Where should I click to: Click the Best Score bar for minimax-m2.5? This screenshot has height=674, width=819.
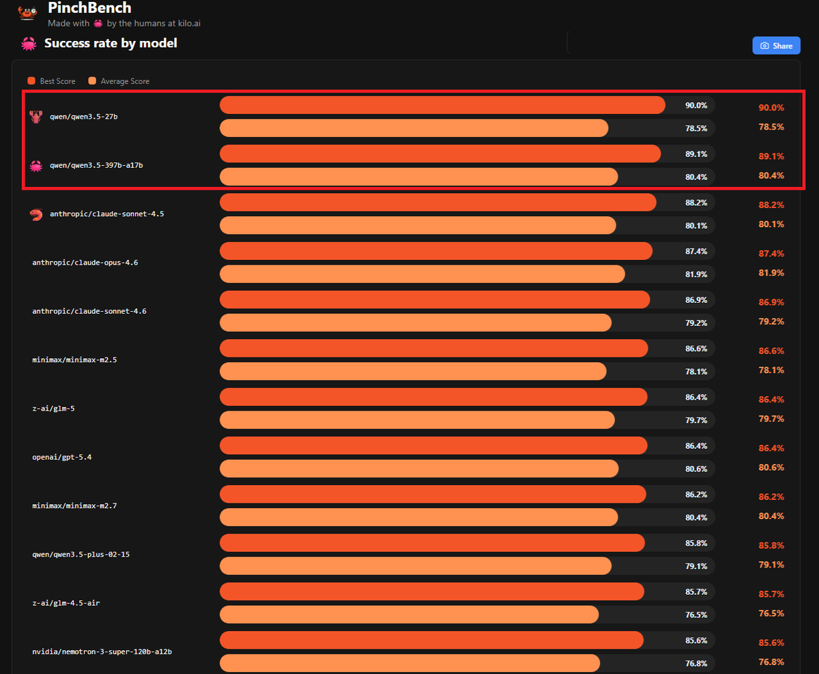point(434,348)
